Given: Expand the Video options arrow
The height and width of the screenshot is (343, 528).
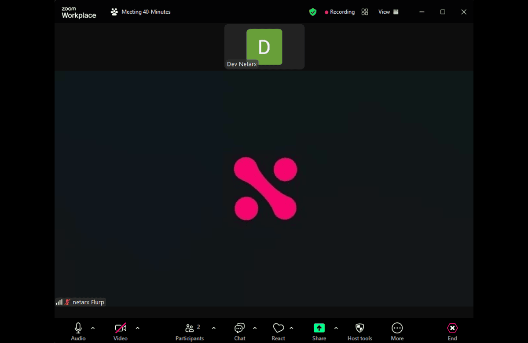Looking at the screenshot, I should (138, 328).
